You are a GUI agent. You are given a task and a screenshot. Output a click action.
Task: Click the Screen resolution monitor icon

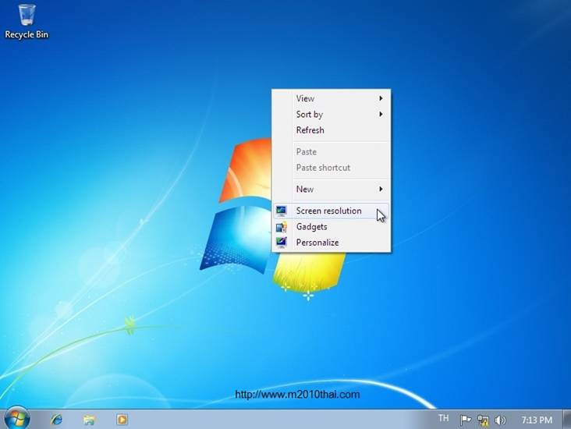pyautogui.click(x=281, y=211)
